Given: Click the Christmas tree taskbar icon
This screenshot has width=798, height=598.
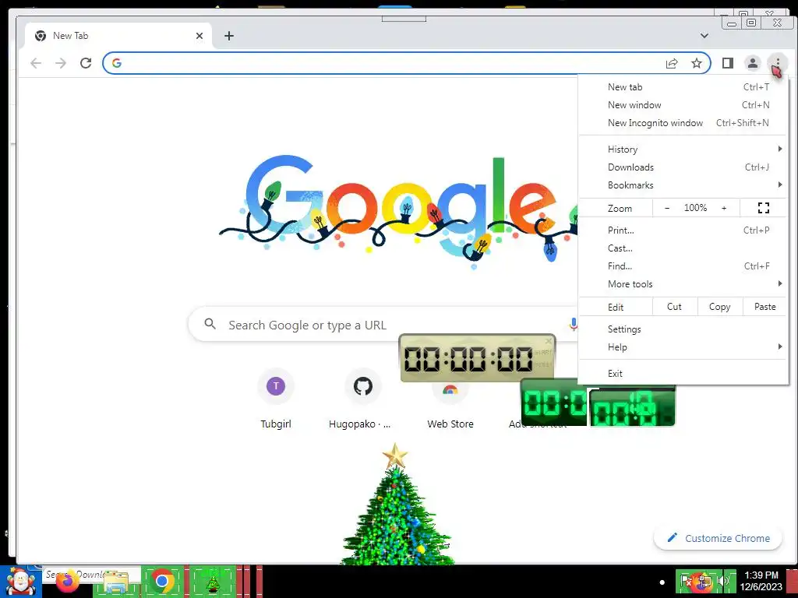Looking at the screenshot, I should [213, 582].
